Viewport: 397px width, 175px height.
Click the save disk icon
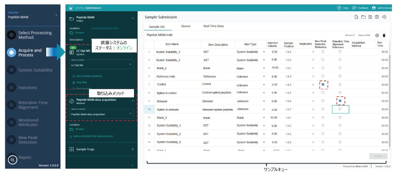tap(370, 17)
